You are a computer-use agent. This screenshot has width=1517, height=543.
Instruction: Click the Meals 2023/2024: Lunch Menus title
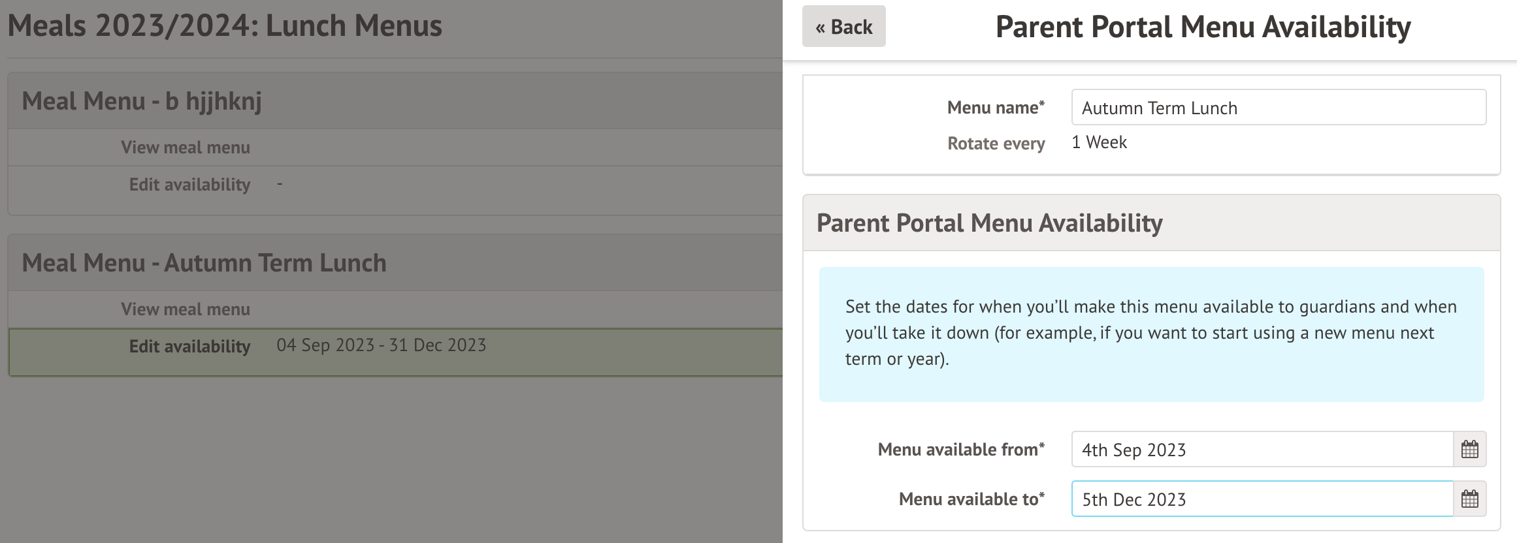click(x=225, y=26)
